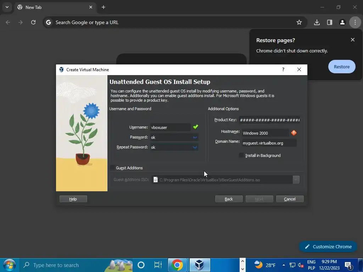Reload the page in Chrome

33,22
